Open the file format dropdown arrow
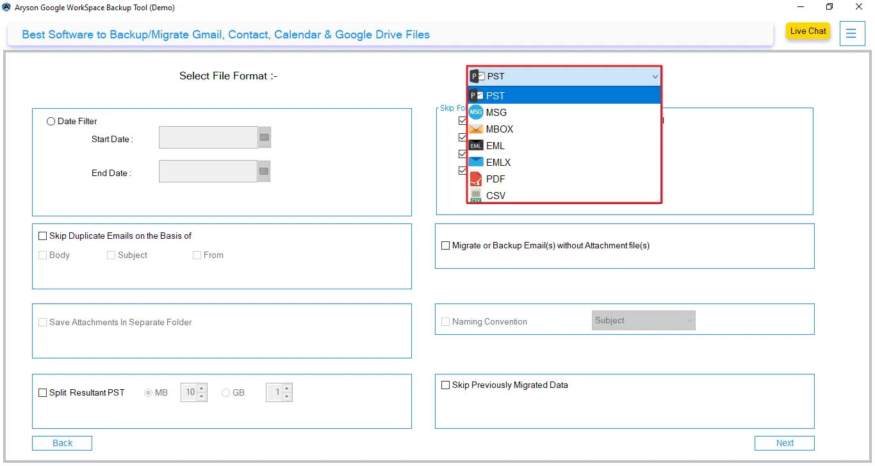The image size is (875, 466). coord(655,76)
